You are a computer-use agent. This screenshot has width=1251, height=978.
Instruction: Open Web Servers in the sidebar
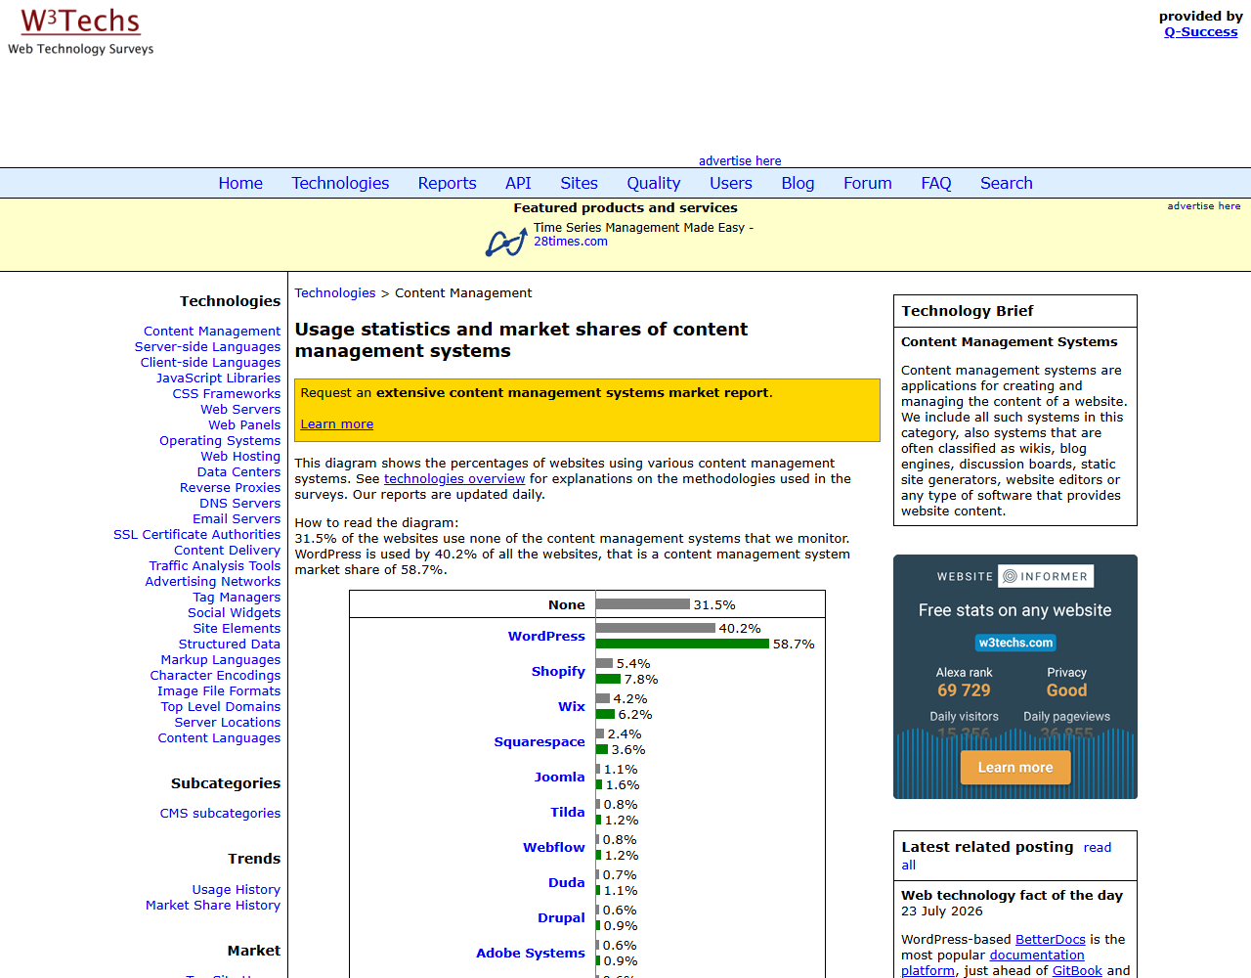(x=240, y=409)
